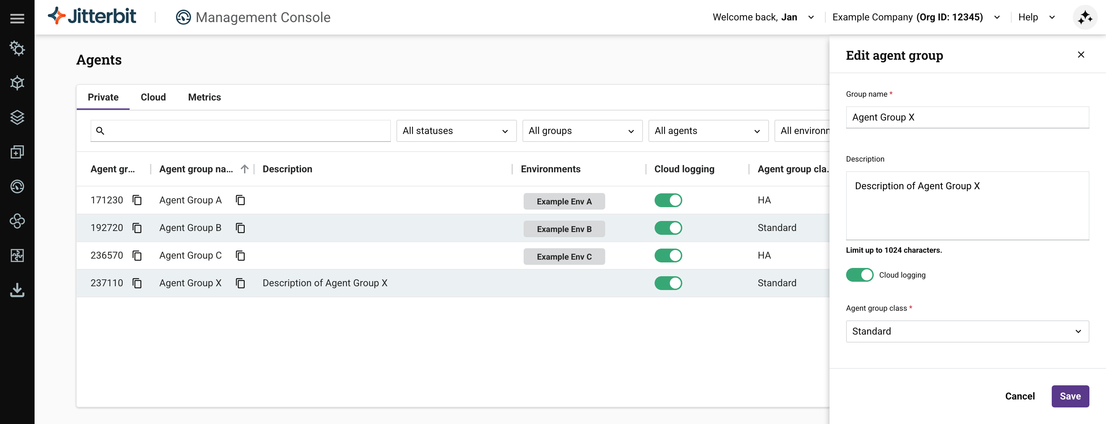Copy agent group ID 171230
This screenshot has height=424, width=1106.
(x=137, y=200)
